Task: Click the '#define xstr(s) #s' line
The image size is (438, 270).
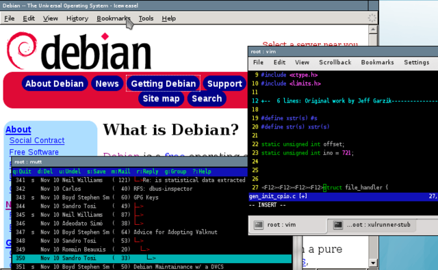Action: (289, 118)
